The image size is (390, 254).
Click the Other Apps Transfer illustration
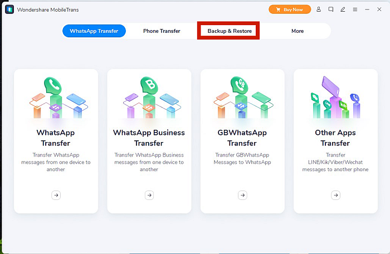(335, 97)
